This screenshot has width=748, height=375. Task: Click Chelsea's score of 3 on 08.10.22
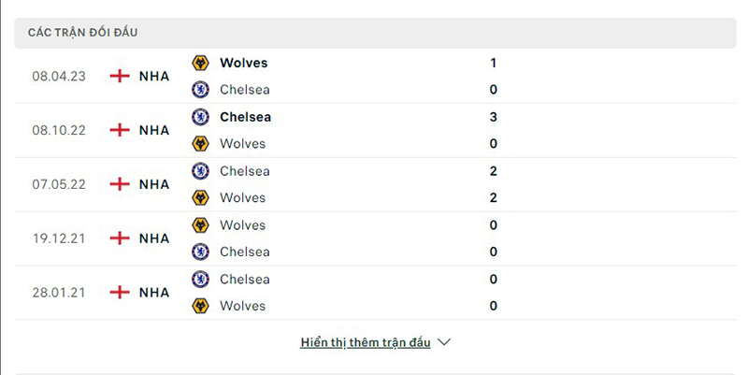(x=493, y=117)
